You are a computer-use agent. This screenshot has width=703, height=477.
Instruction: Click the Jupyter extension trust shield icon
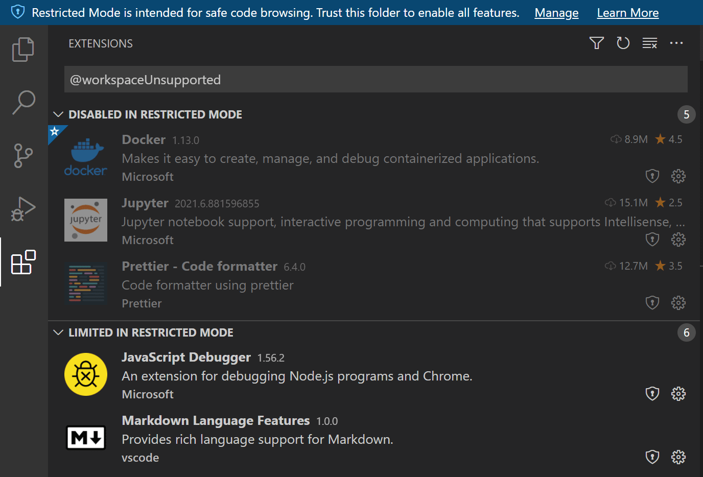652,239
